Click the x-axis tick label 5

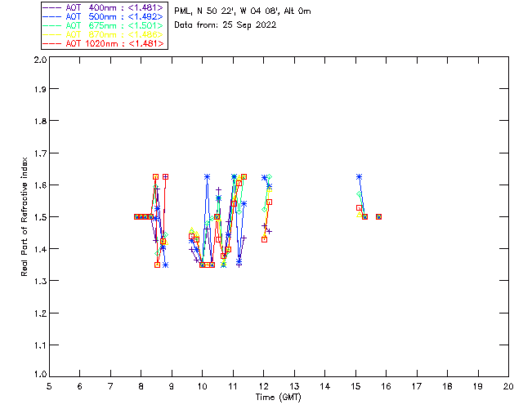pyautogui.click(x=49, y=386)
